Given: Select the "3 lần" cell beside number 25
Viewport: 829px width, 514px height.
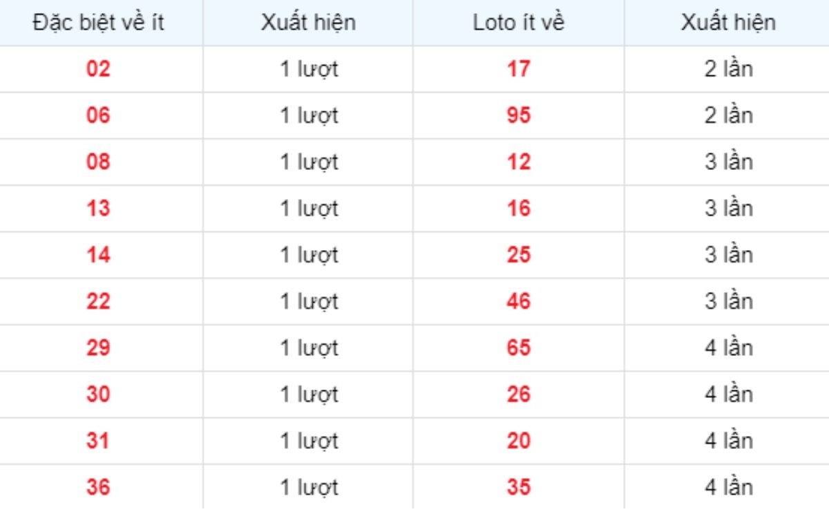Looking at the screenshot, I should [x=727, y=255].
